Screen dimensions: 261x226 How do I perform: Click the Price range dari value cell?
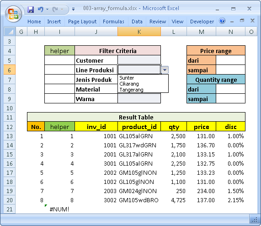[x=230, y=60]
